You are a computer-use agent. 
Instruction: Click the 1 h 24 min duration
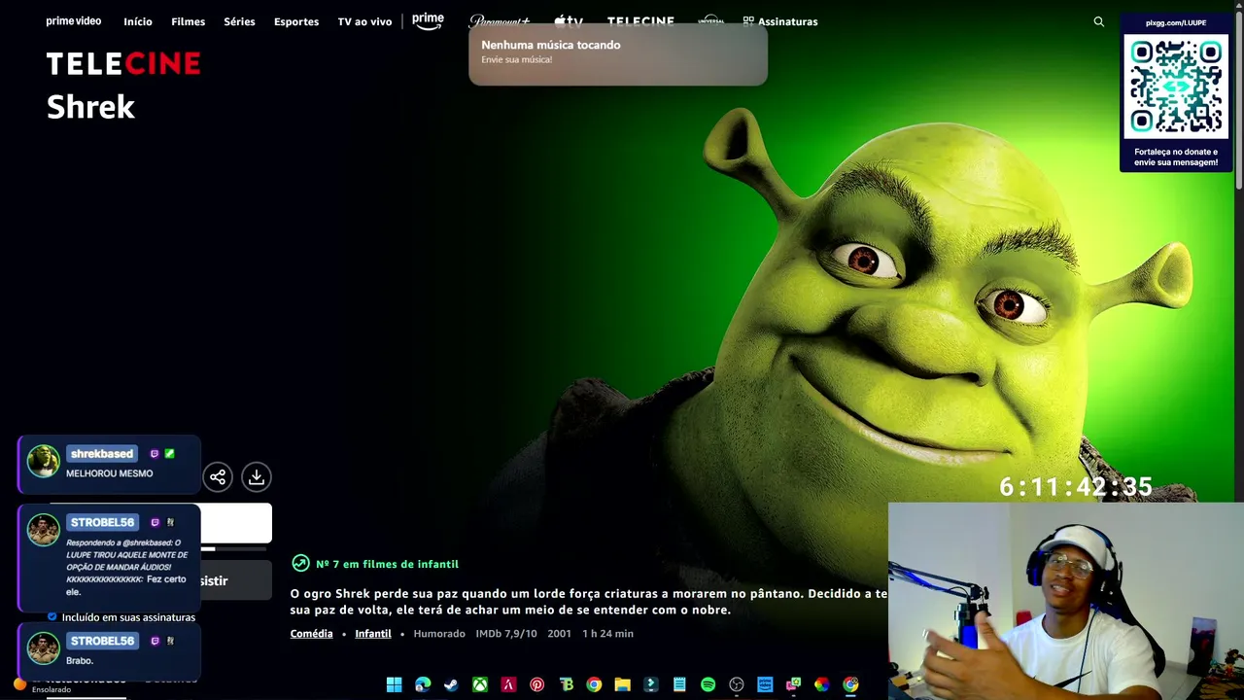point(607,634)
